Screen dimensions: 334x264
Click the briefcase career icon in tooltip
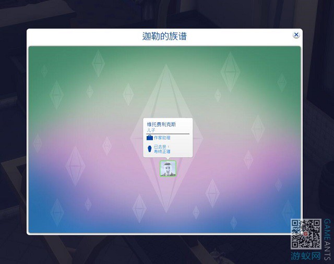coord(150,138)
